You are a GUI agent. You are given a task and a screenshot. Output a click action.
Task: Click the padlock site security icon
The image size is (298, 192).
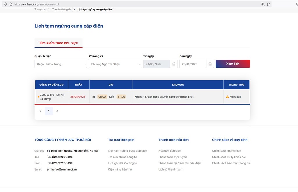tap(11, 4)
